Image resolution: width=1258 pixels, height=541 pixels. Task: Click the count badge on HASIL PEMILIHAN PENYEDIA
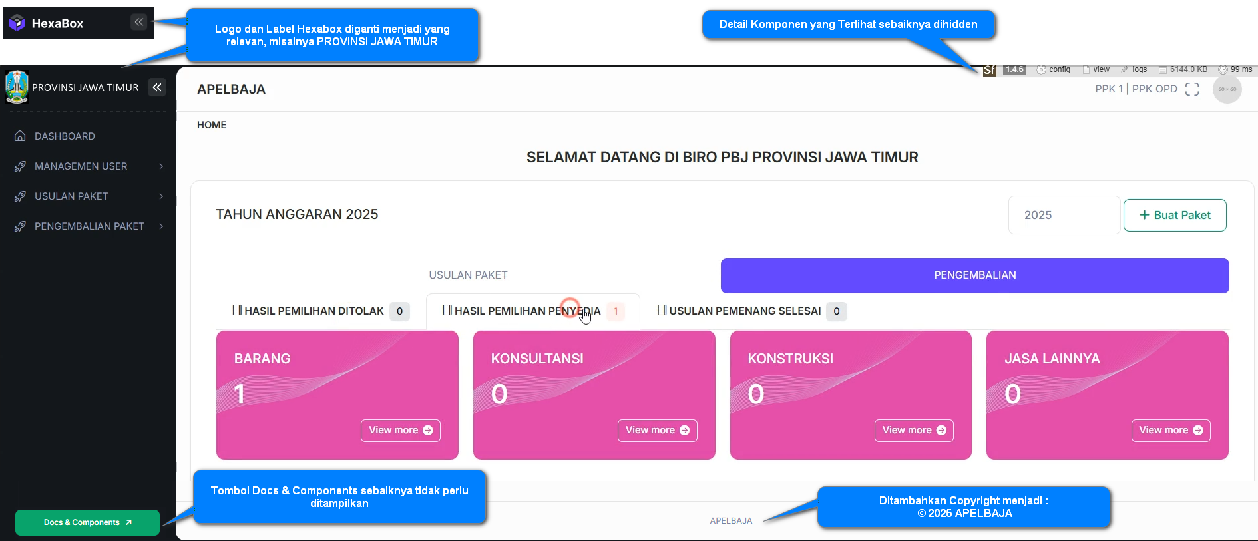coord(616,311)
